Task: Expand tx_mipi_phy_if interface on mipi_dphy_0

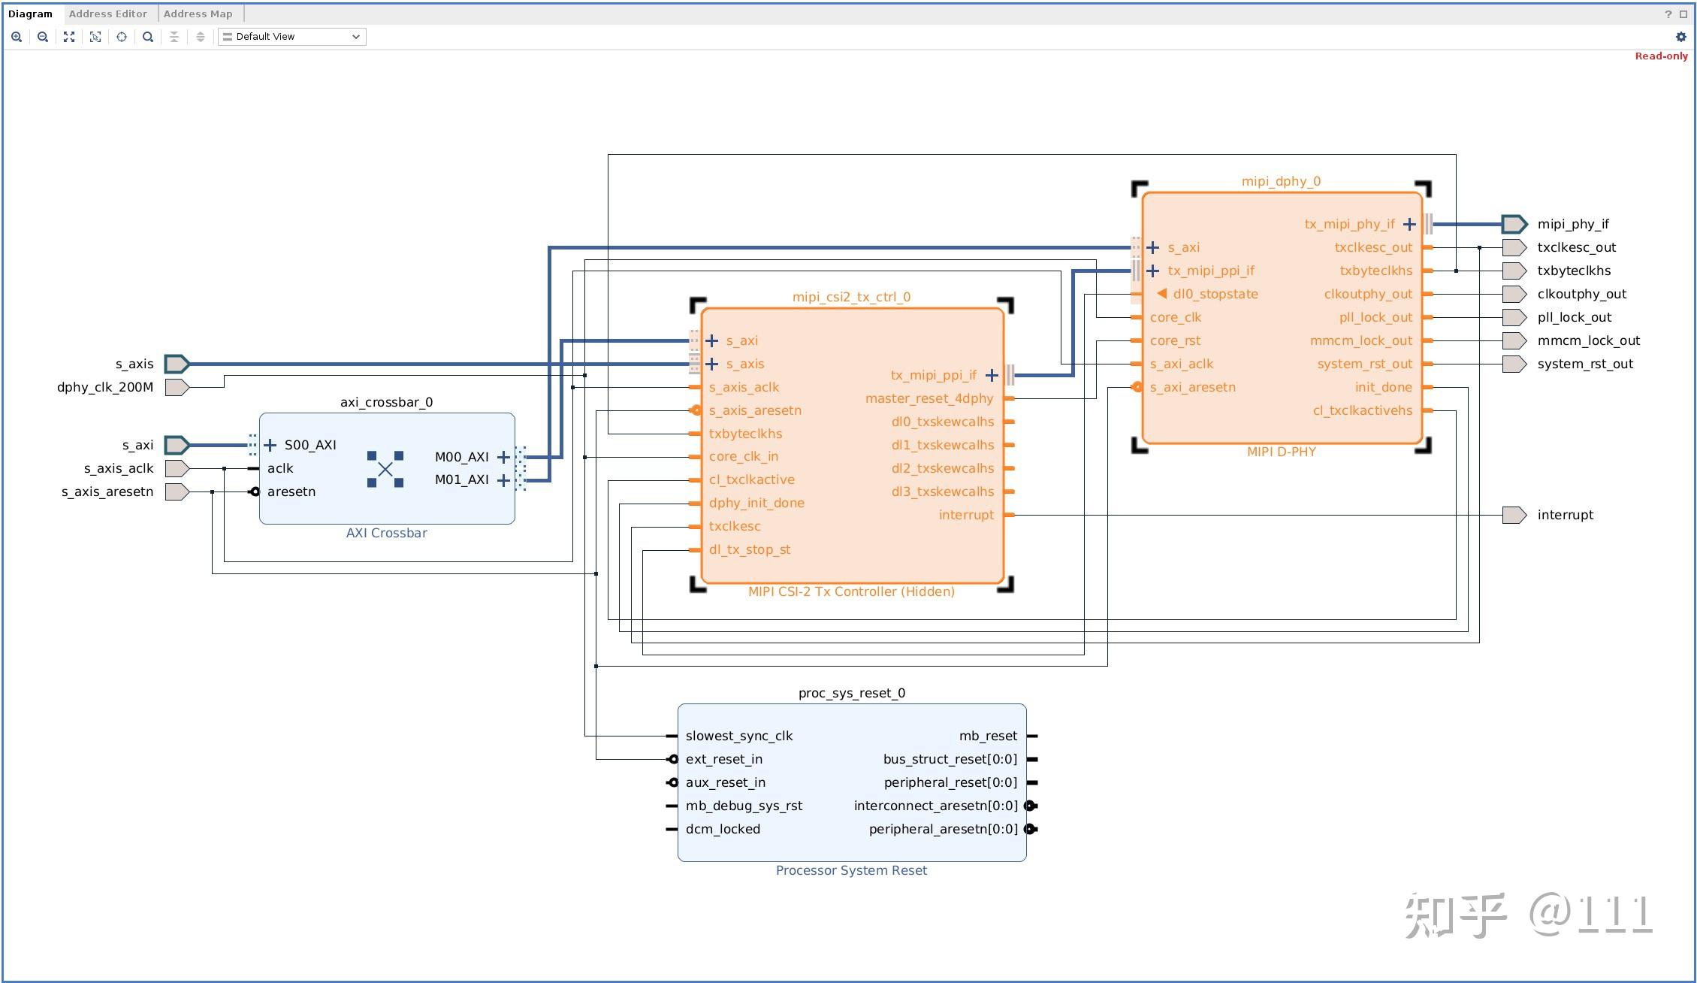Action: point(1409,224)
